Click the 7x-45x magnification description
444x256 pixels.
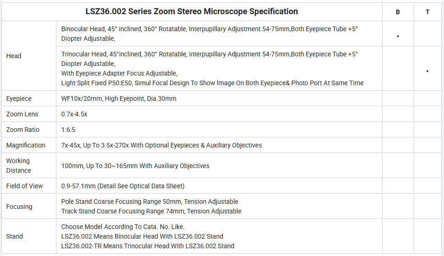[x=161, y=145]
